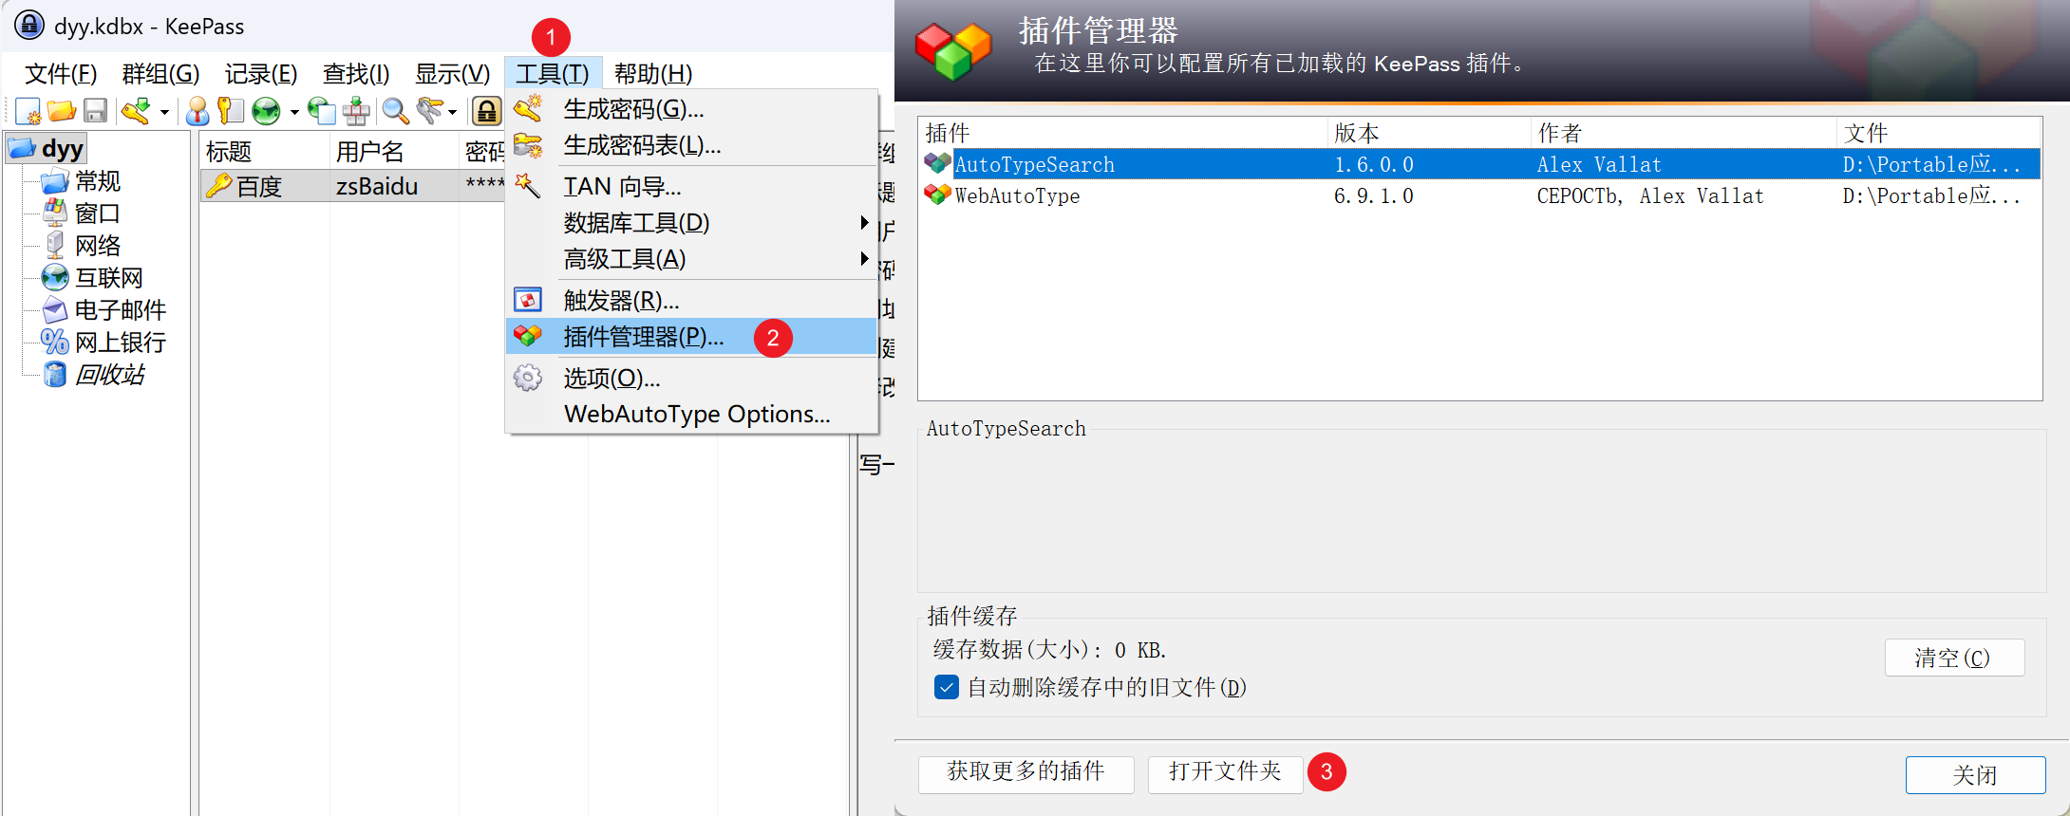The width and height of the screenshot is (2070, 816).
Task: Click version 6.9.1.0 of WebAutoType
Action: click(x=1374, y=195)
